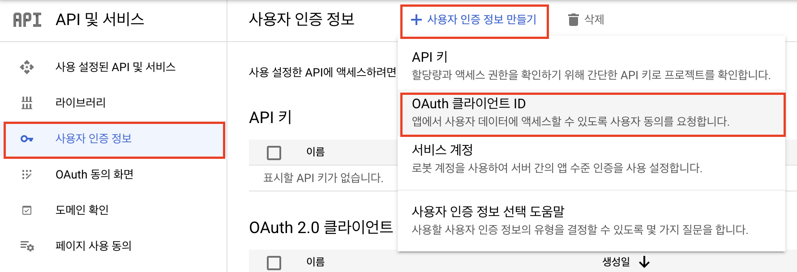Sort by 생성일 using the down arrow
The image size is (797, 272).
[x=644, y=262]
